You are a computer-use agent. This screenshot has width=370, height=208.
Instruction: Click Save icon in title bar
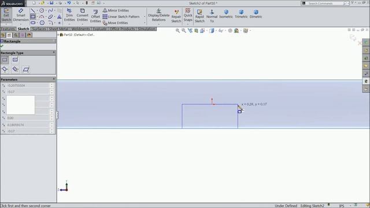[x=51, y=3]
